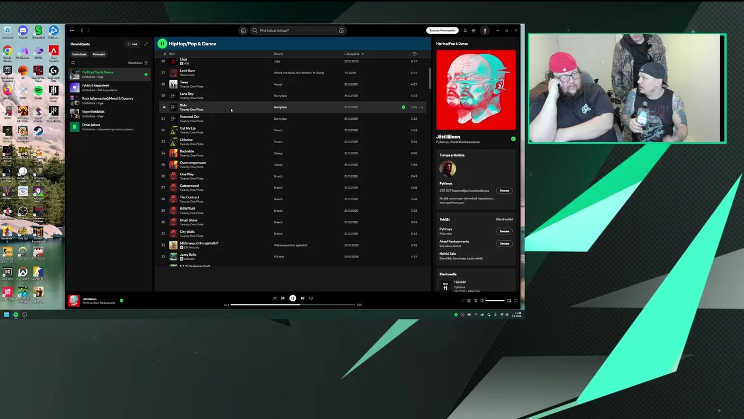Expand the library panel with arrows icon

pyautogui.click(x=145, y=44)
